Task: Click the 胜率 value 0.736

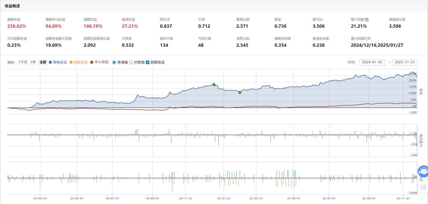Action: click(281, 26)
